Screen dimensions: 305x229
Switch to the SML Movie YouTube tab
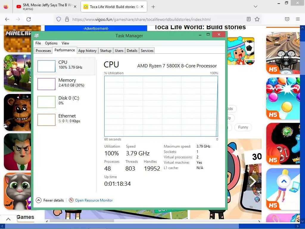point(46,7)
